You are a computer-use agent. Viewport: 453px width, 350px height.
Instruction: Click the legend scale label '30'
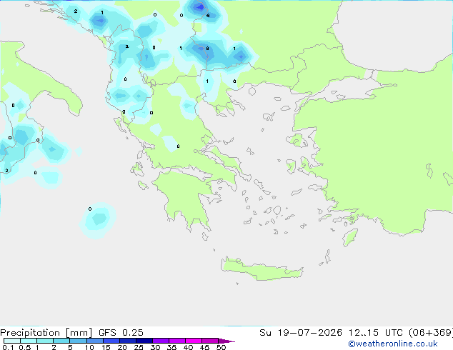tap(155, 347)
